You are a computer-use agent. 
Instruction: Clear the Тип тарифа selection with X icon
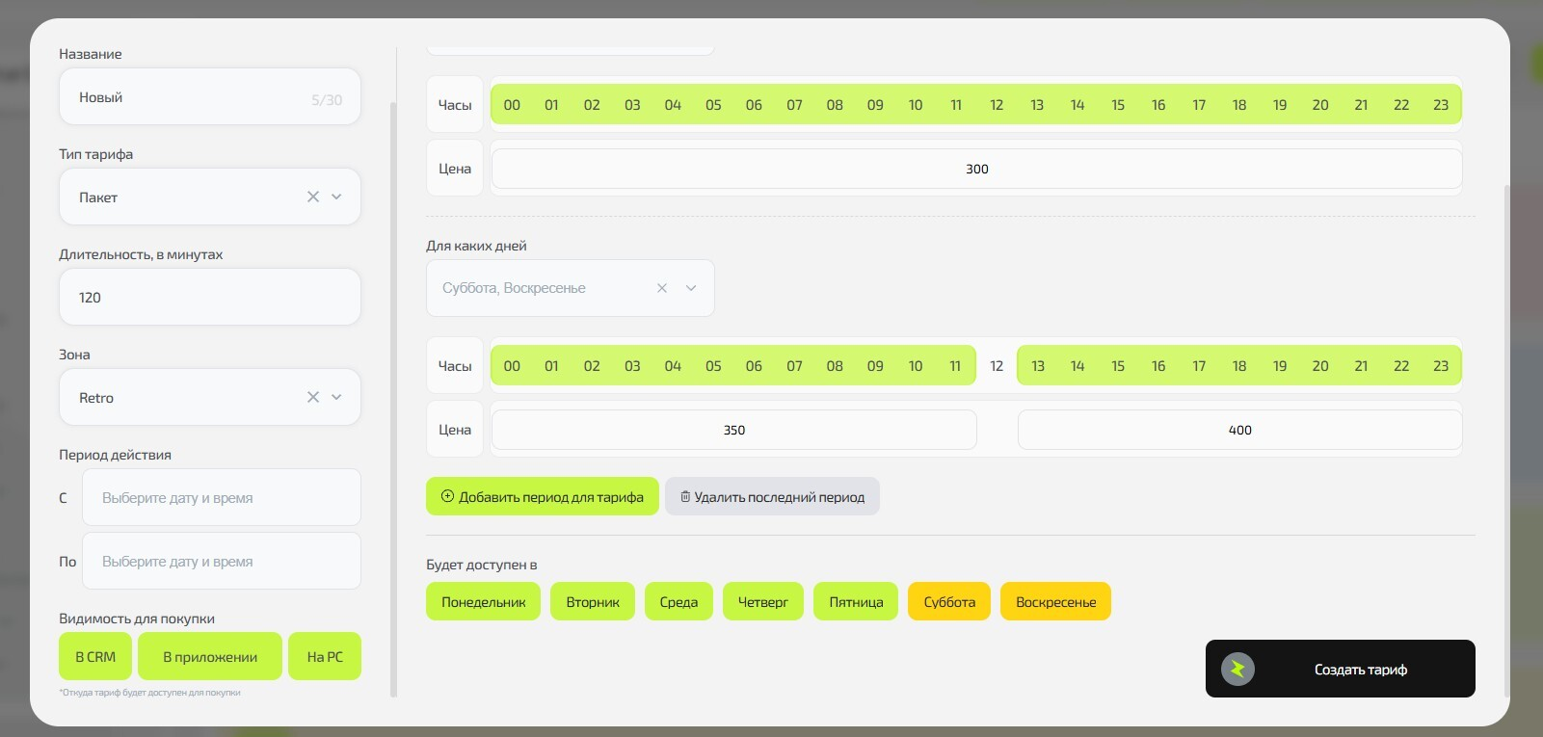(x=313, y=197)
